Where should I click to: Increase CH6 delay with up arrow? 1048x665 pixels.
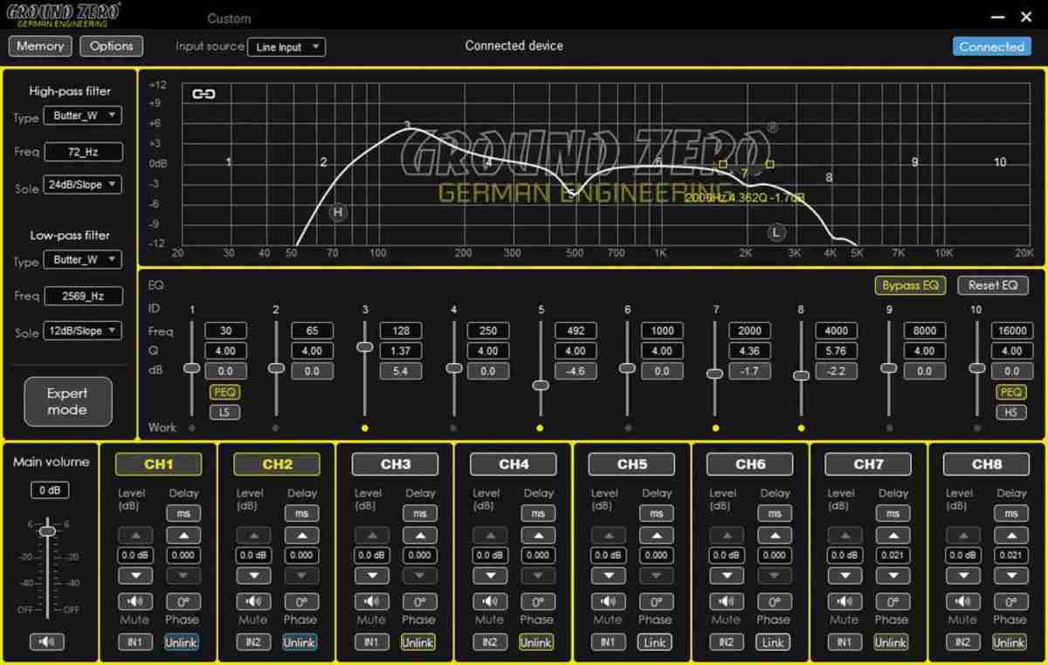[775, 535]
